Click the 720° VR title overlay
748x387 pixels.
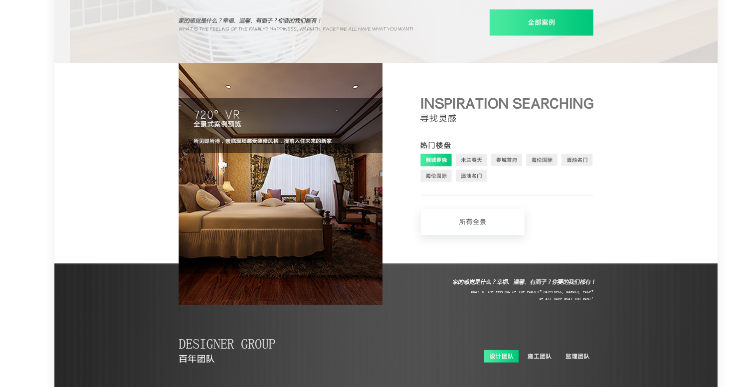217,115
